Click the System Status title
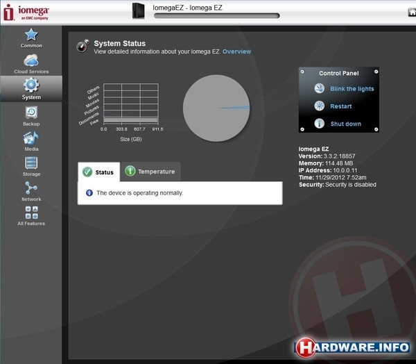The image size is (416, 364). pyautogui.click(x=120, y=43)
